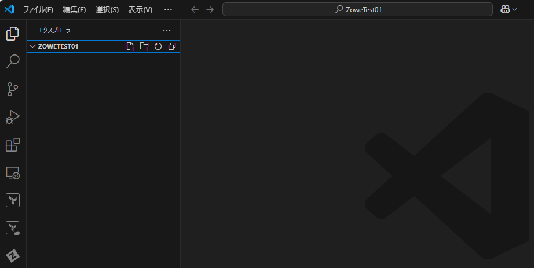This screenshot has width=534, height=268.
Task: Open the HashiCorp Terraform view
Action: pos(13,200)
